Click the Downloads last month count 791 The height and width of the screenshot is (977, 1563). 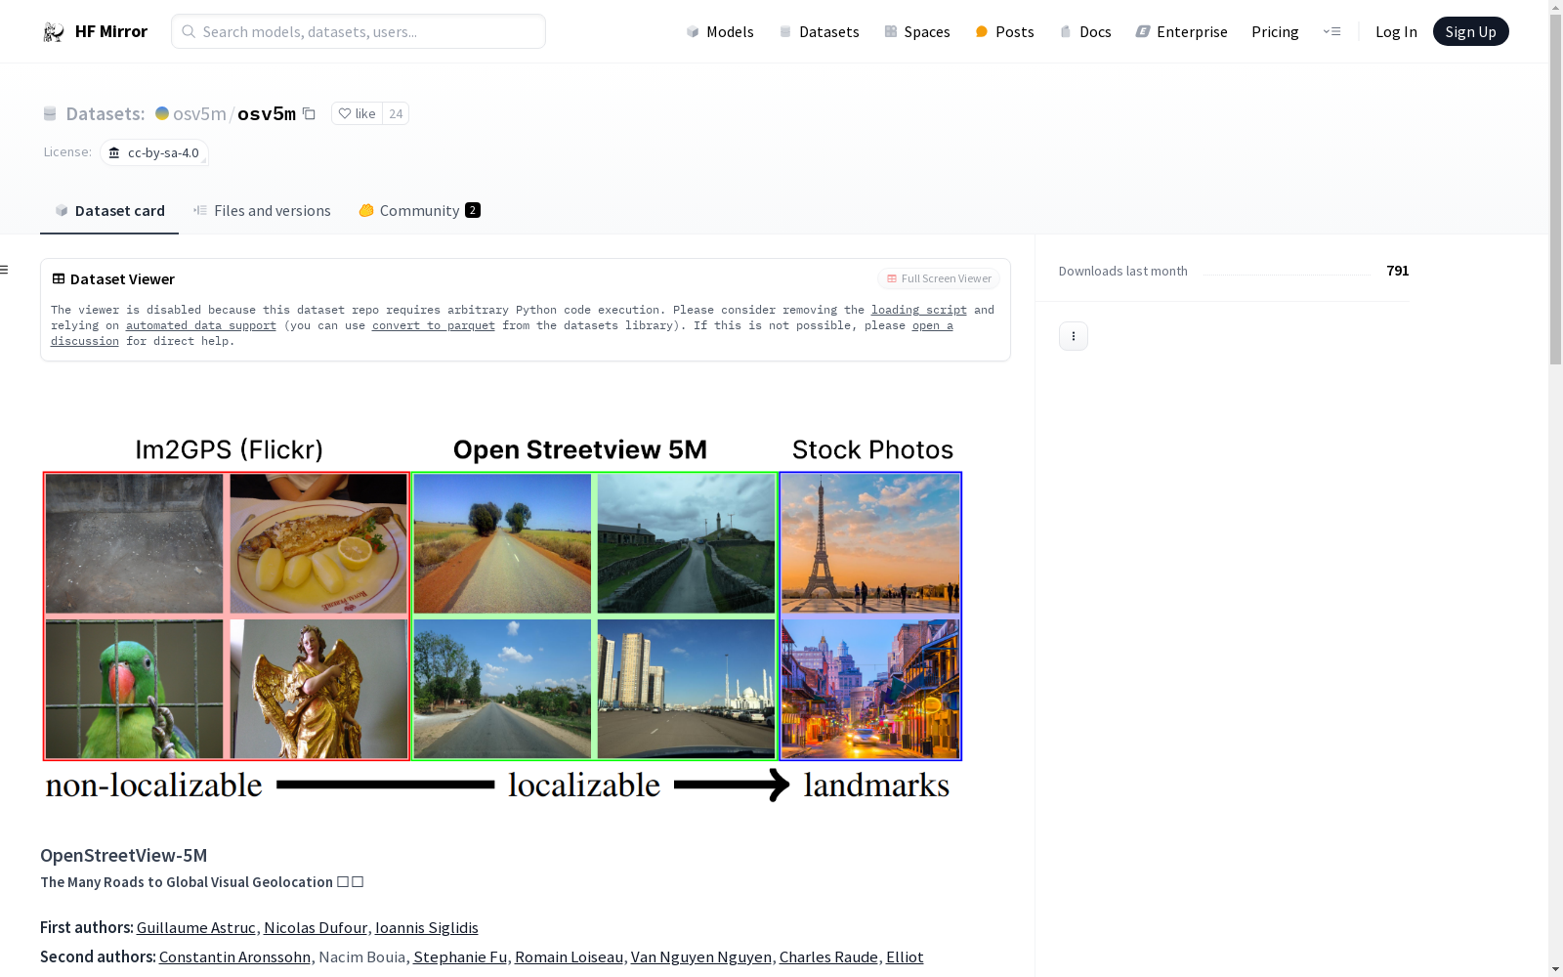click(x=1398, y=271)
